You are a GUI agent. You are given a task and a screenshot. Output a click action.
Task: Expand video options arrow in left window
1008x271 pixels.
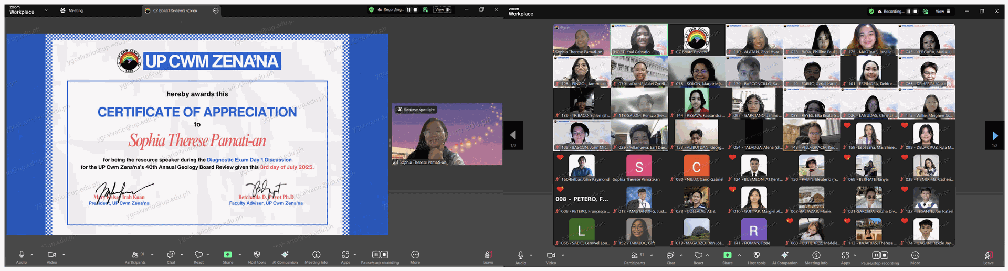click(x=64, y=255)
